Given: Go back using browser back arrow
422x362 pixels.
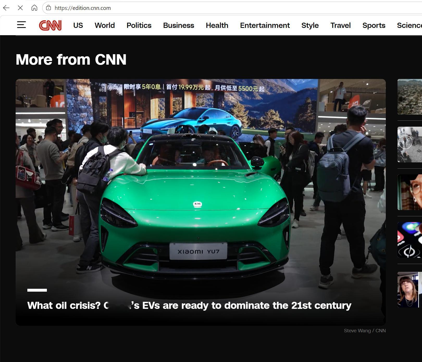Looking at the screenshot, I should tap(6, 8).
